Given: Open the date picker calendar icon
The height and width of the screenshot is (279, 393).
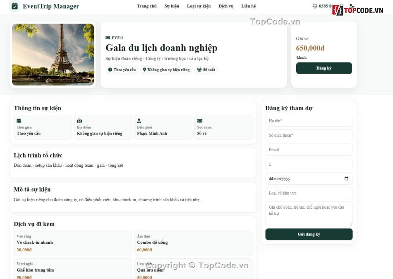Looking at the screenshot, I should click(346, 178).
